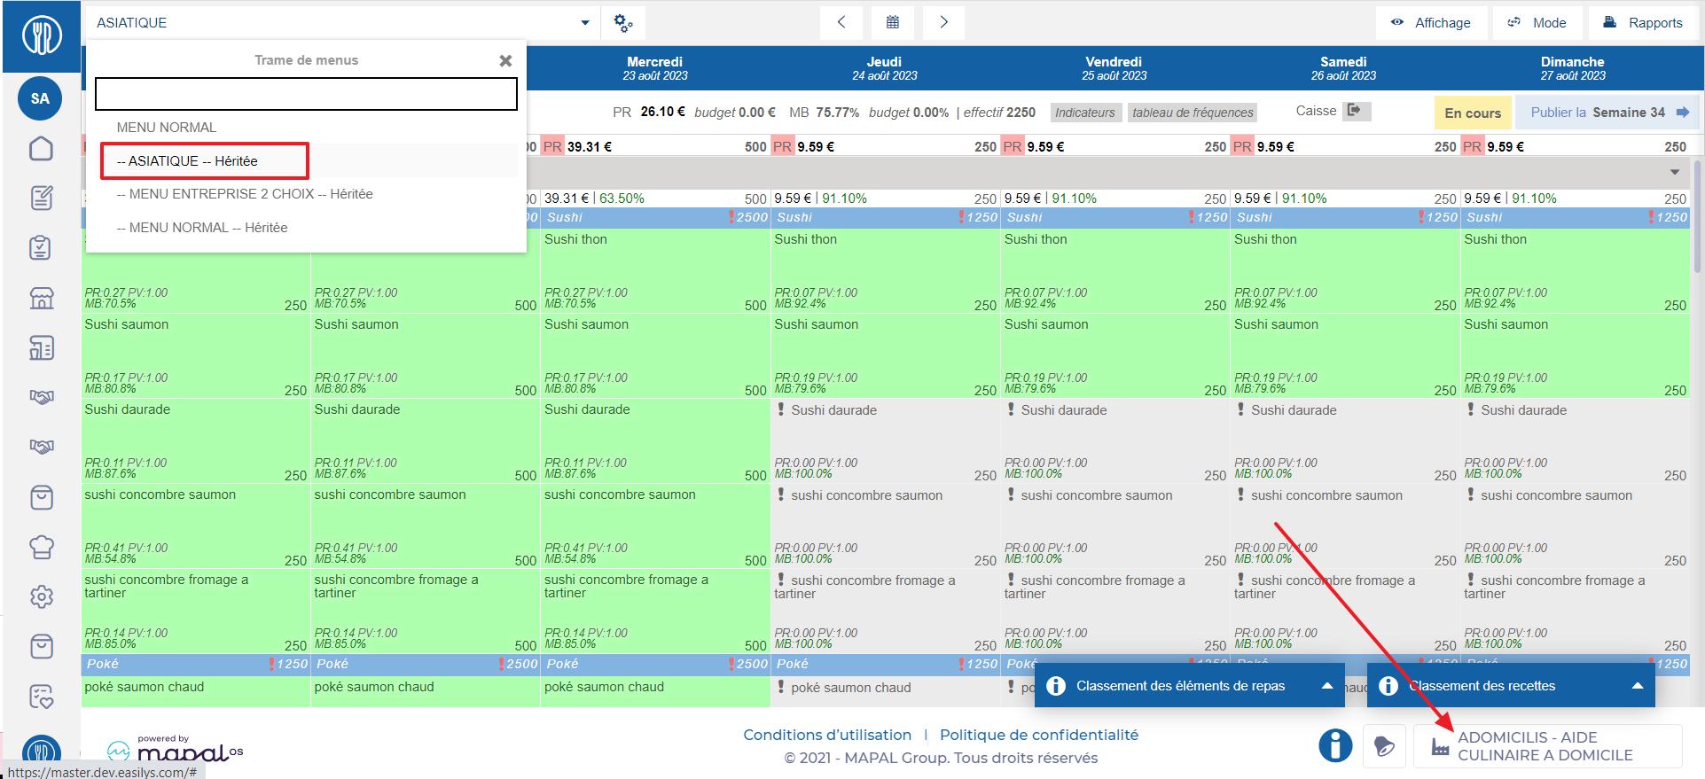The width and height of the screenshot is (1705, 779).
Task: Publier la Semaine 34
Action: pyautogui.click(x=1608, y=113)
